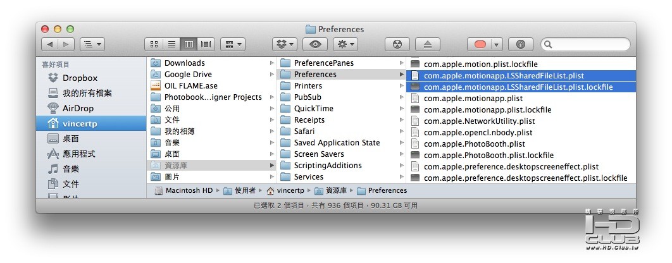The width and height of the screenshot is (672, 263).
Task: Open the item arrangement dropdown
Action: 233,44
